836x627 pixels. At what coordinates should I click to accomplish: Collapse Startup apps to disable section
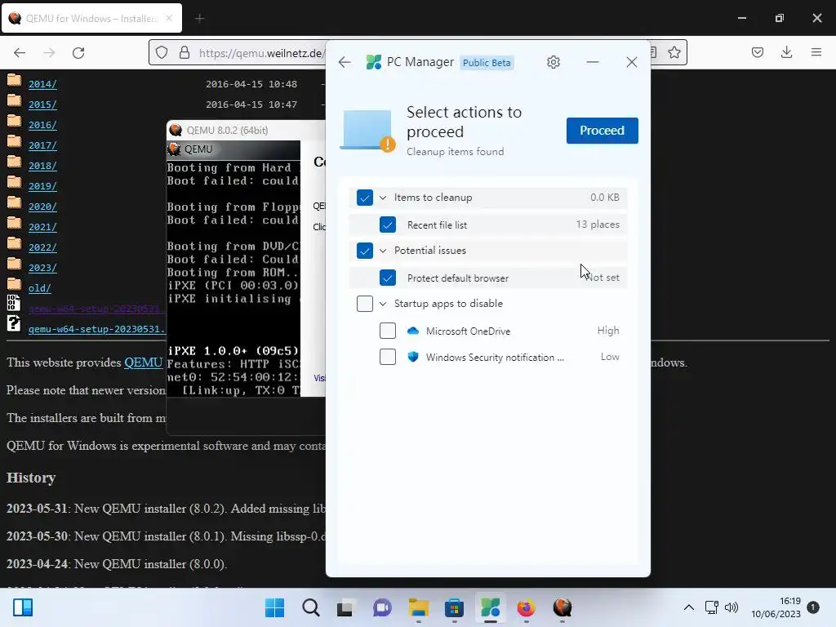tap(383, 304)
